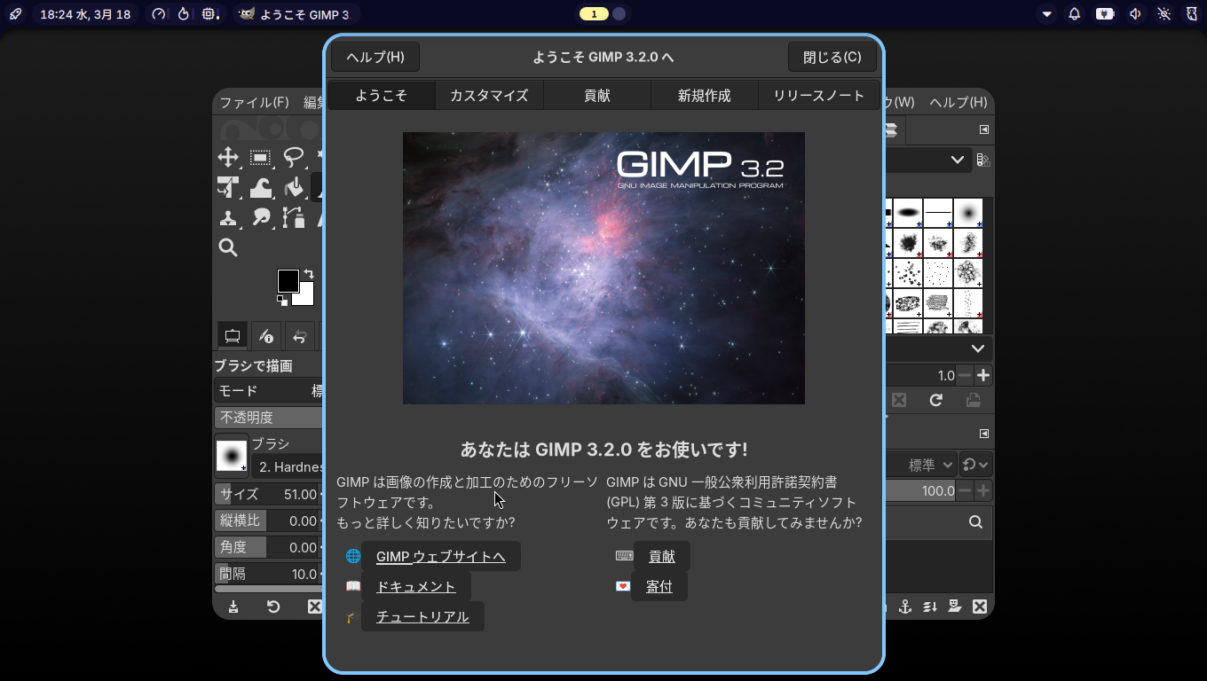Image resolution: width=1207 pixels, height=681 pixels.
Task: Save tool preset icon at bottom-left
Action: [x=233, y=607]
